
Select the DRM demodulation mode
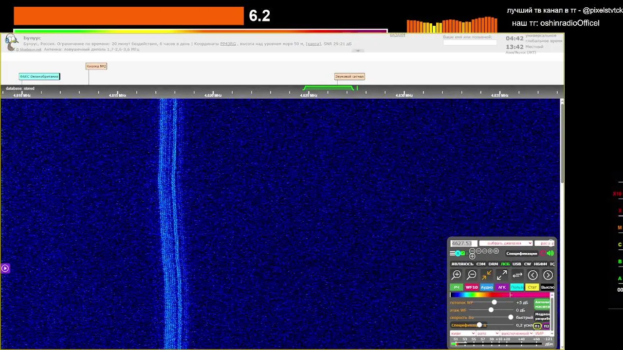(493, 264)
